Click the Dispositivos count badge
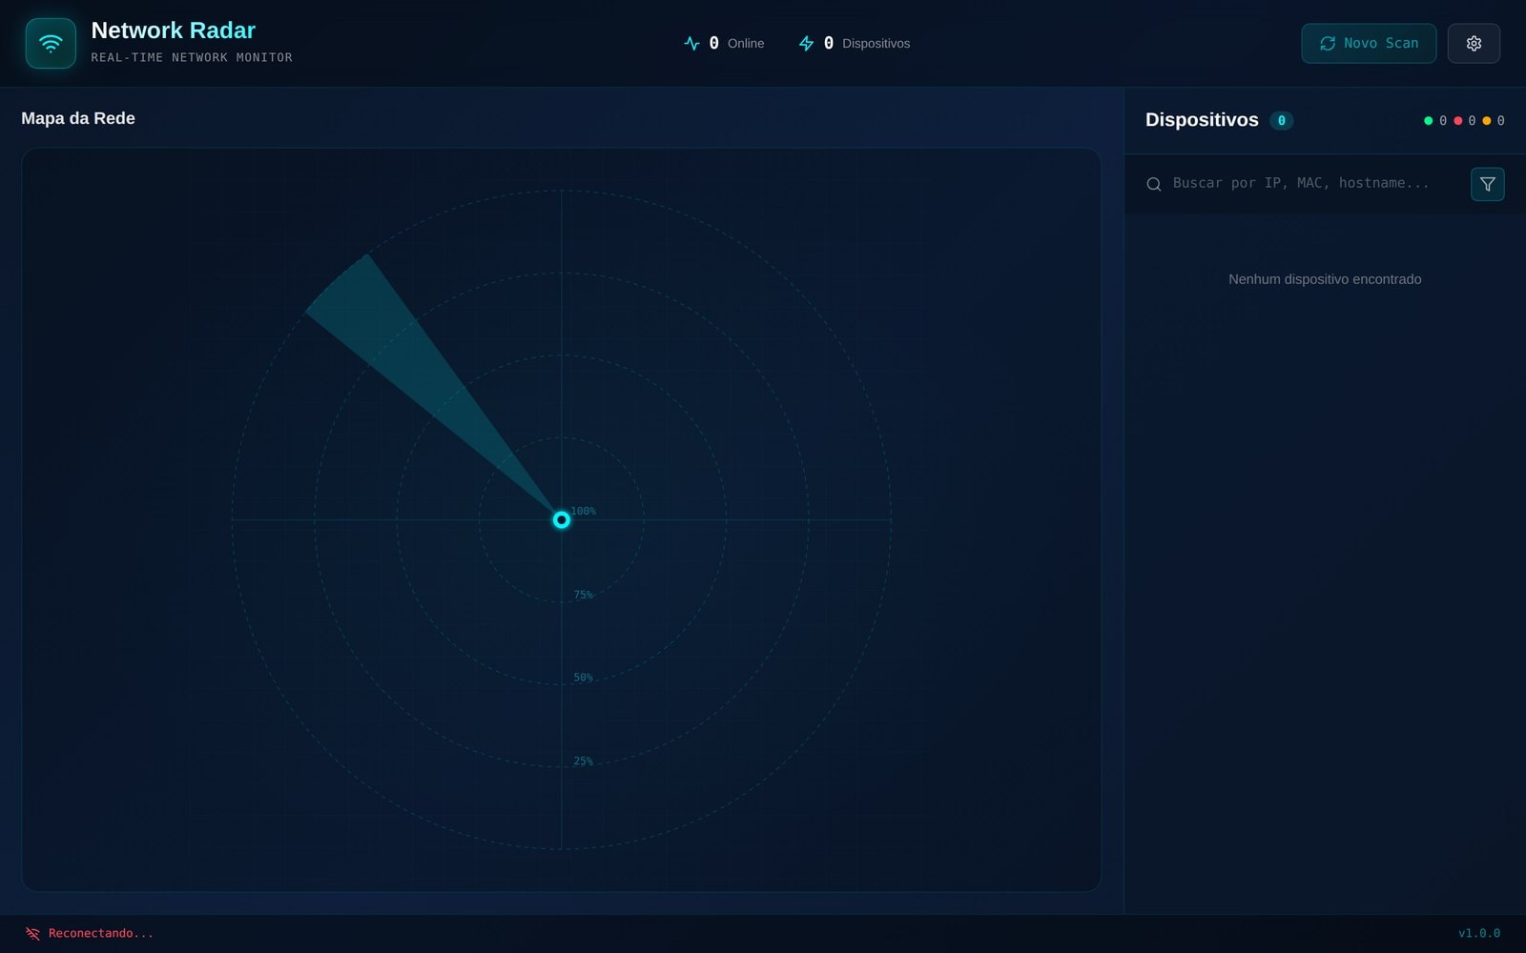 (1281, 121)
